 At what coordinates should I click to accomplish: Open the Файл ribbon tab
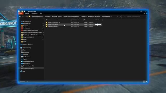[21, 13]
